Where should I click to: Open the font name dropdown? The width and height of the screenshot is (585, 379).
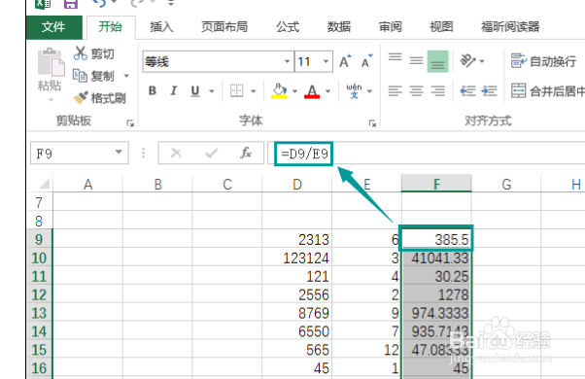pos(287,61)
